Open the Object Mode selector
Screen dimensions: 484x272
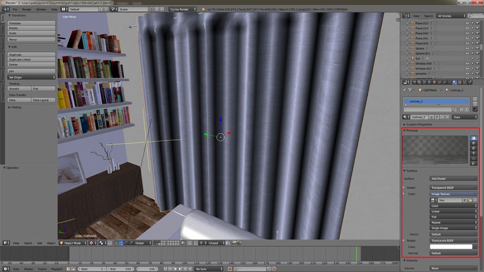pos(73,243)
